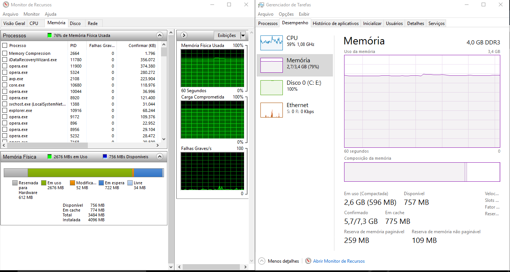Click the Menos detalhes label

(x=283, y=261)
